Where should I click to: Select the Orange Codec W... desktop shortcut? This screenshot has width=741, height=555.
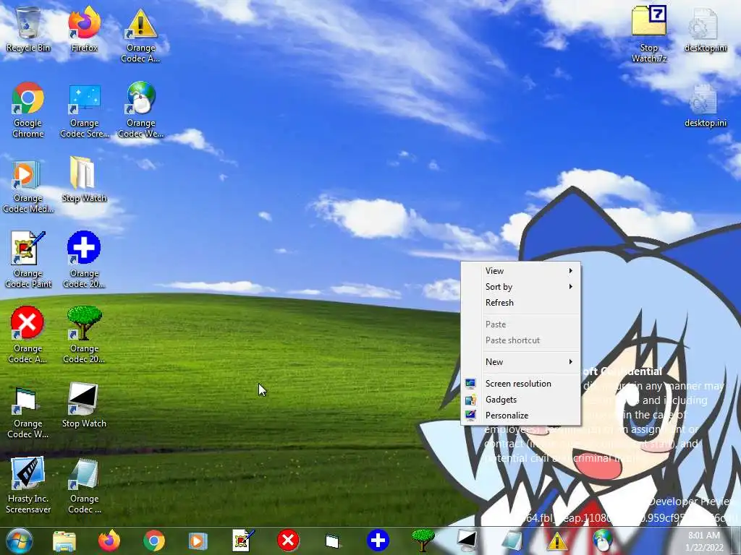(28, 412)
